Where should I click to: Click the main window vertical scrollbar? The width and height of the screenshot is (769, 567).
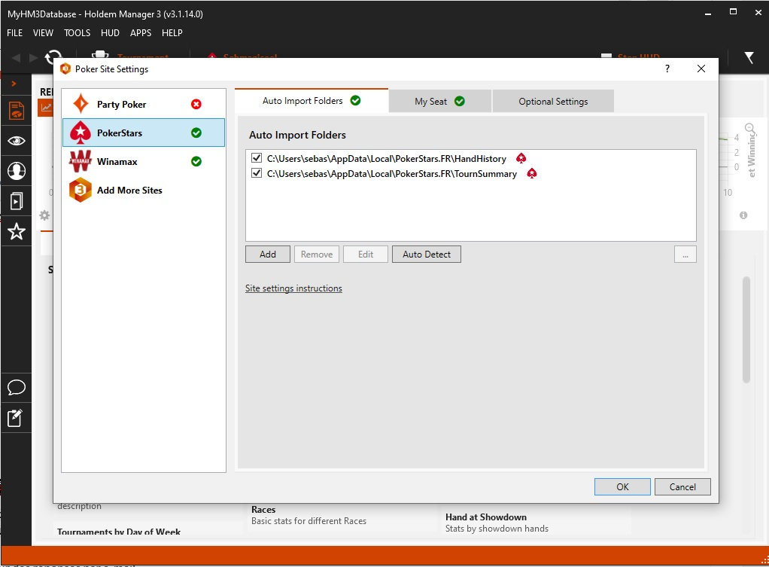click(x=746, y=329)
